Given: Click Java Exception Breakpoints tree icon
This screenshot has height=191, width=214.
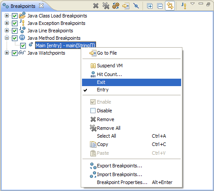Looking at the screenshot, I should coord(22,23).
